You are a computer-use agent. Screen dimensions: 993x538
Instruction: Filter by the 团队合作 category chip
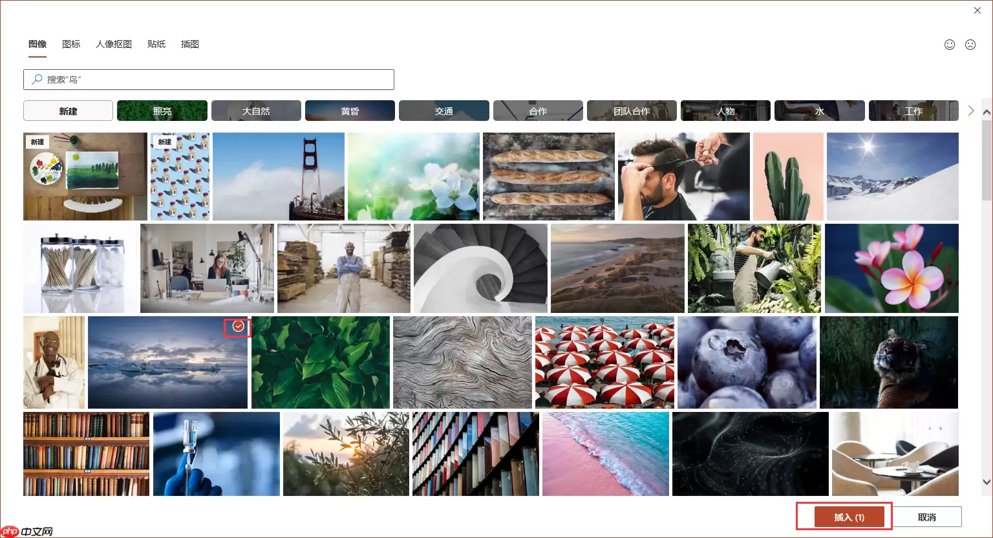point(632,111)
